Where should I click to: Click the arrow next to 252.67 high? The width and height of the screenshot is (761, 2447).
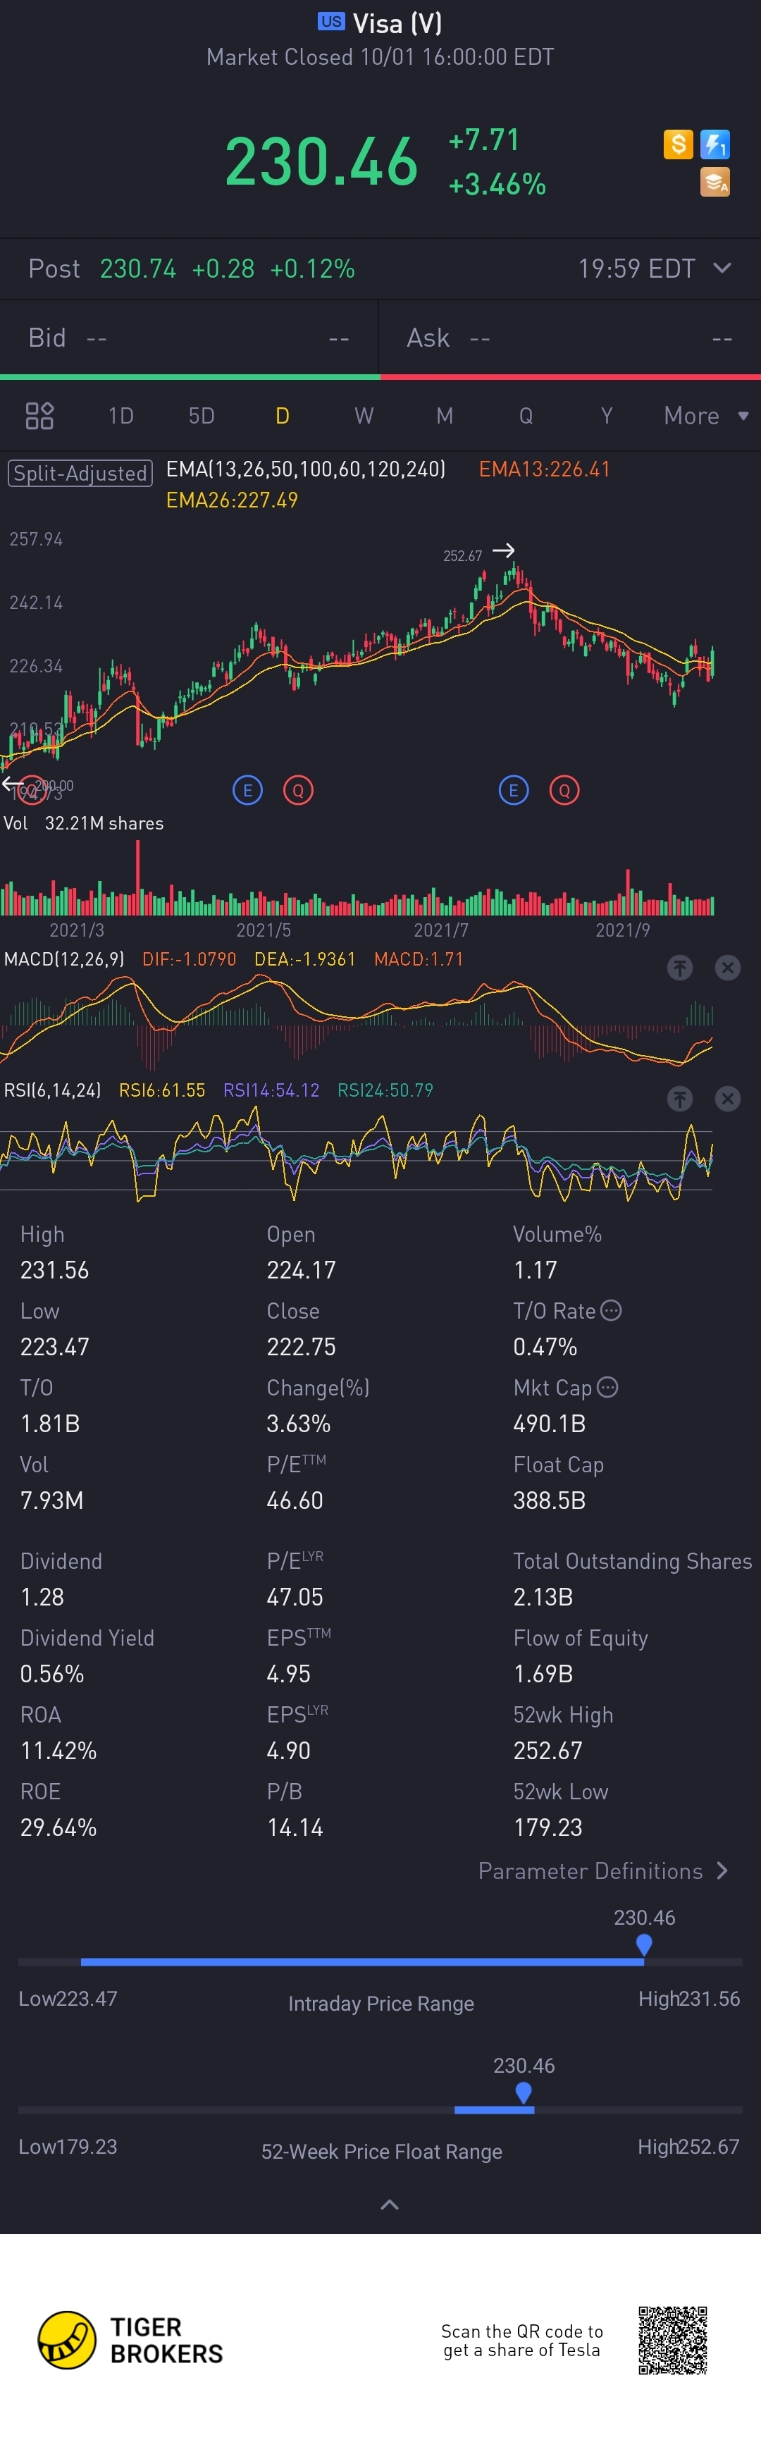tap(504, 550)
